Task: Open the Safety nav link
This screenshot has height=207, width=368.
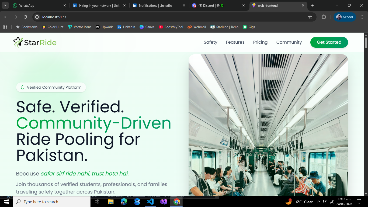Action: coord(210,42)
